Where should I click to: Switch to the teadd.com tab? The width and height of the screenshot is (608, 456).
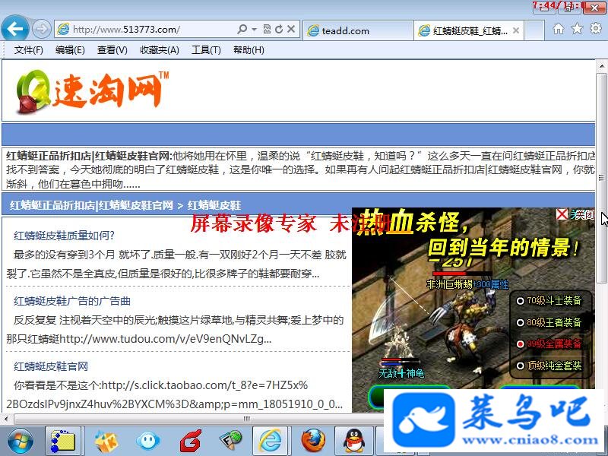357,30
